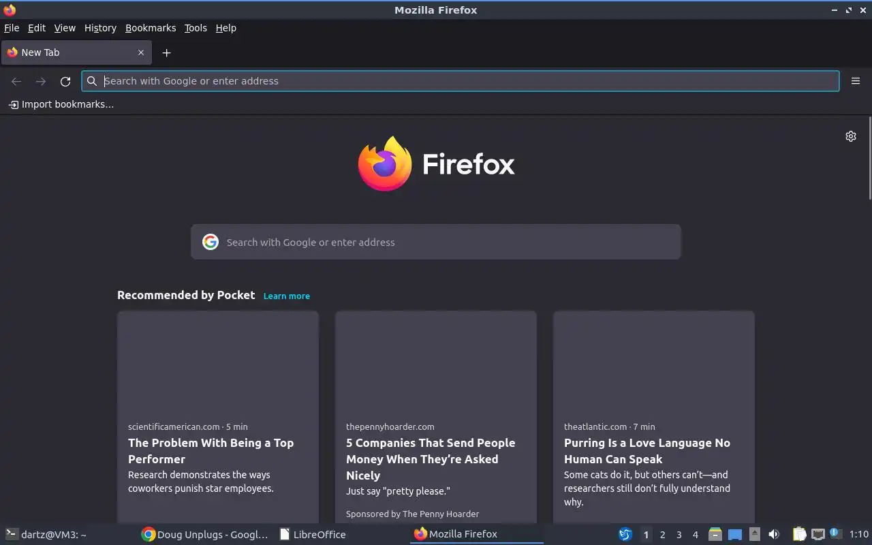Click the forward navigation arrow

pos(41,81)
